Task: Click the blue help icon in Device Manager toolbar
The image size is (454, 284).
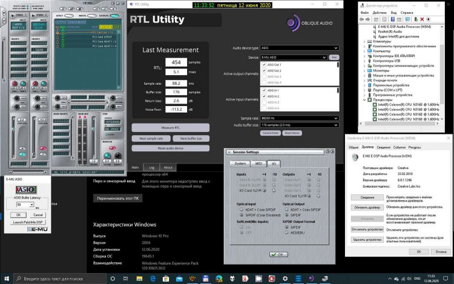Action: [393, 19]
